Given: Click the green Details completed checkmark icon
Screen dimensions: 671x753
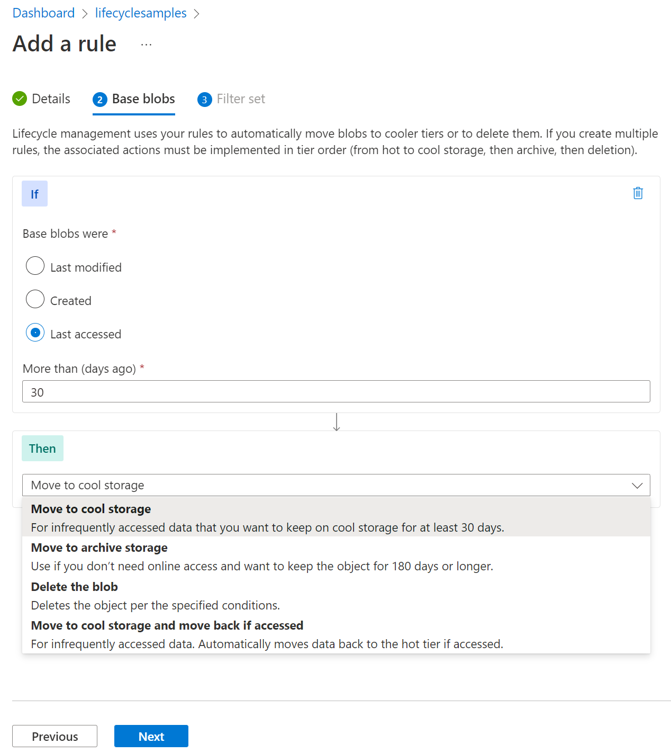Looking at the screenshot, I should 20,98.
